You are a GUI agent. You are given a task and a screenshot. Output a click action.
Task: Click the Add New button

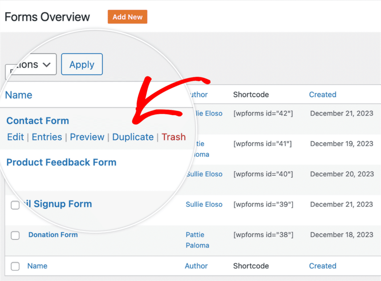127,17
